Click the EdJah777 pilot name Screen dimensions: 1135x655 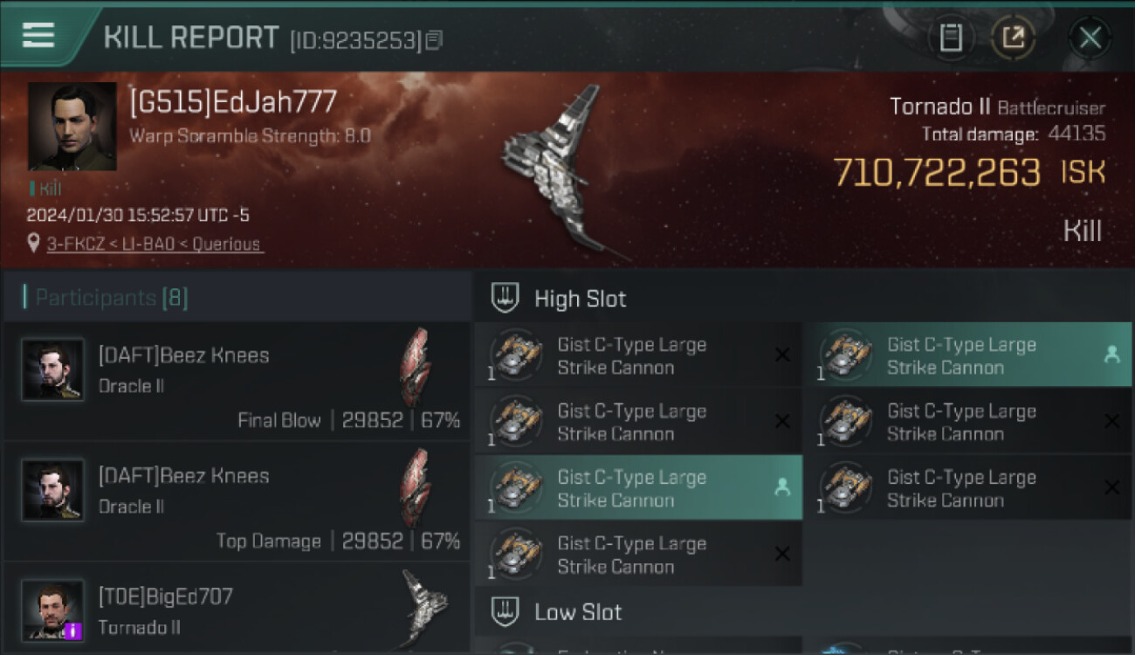233,102
